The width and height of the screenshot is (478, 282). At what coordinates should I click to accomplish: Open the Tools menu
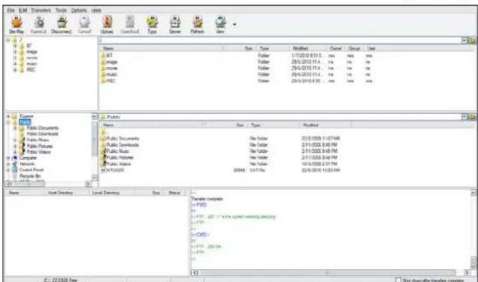61,10
